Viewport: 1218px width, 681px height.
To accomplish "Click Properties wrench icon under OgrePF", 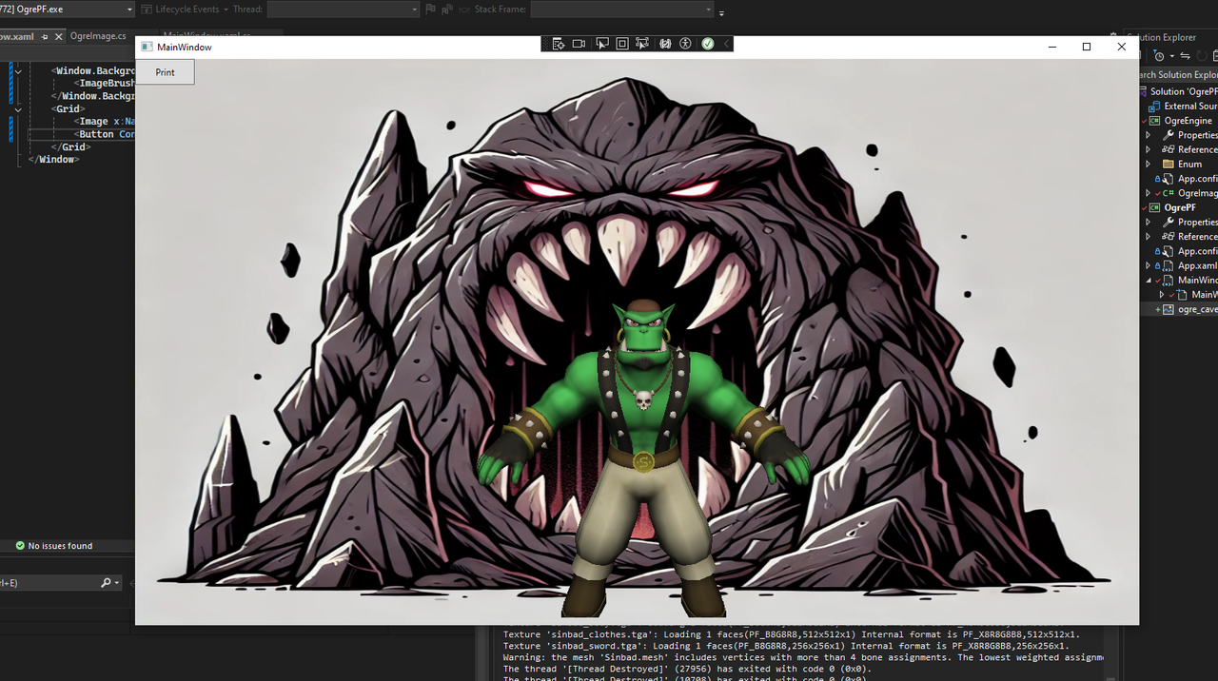I will click(x=1168, y=222).
